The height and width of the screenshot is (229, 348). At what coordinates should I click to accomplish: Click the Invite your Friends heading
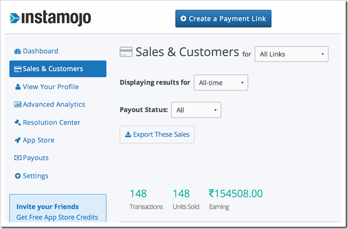[48, 207]
